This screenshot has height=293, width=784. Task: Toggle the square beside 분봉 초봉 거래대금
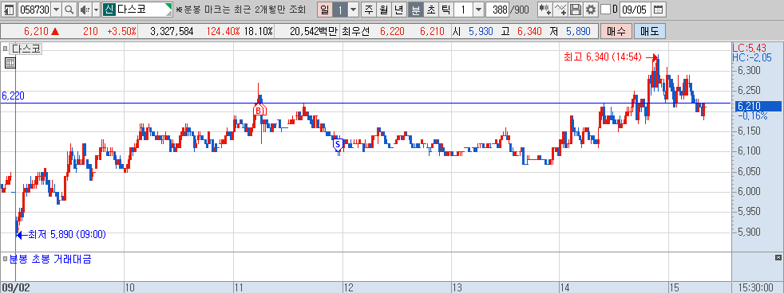[x=5, y=259]
